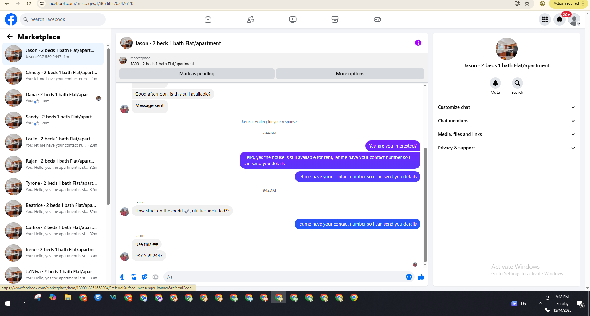The image size is (590, 316).
Task: Click conversation list scrollbar
Action: pyautogui.click(x=108, y=126)
